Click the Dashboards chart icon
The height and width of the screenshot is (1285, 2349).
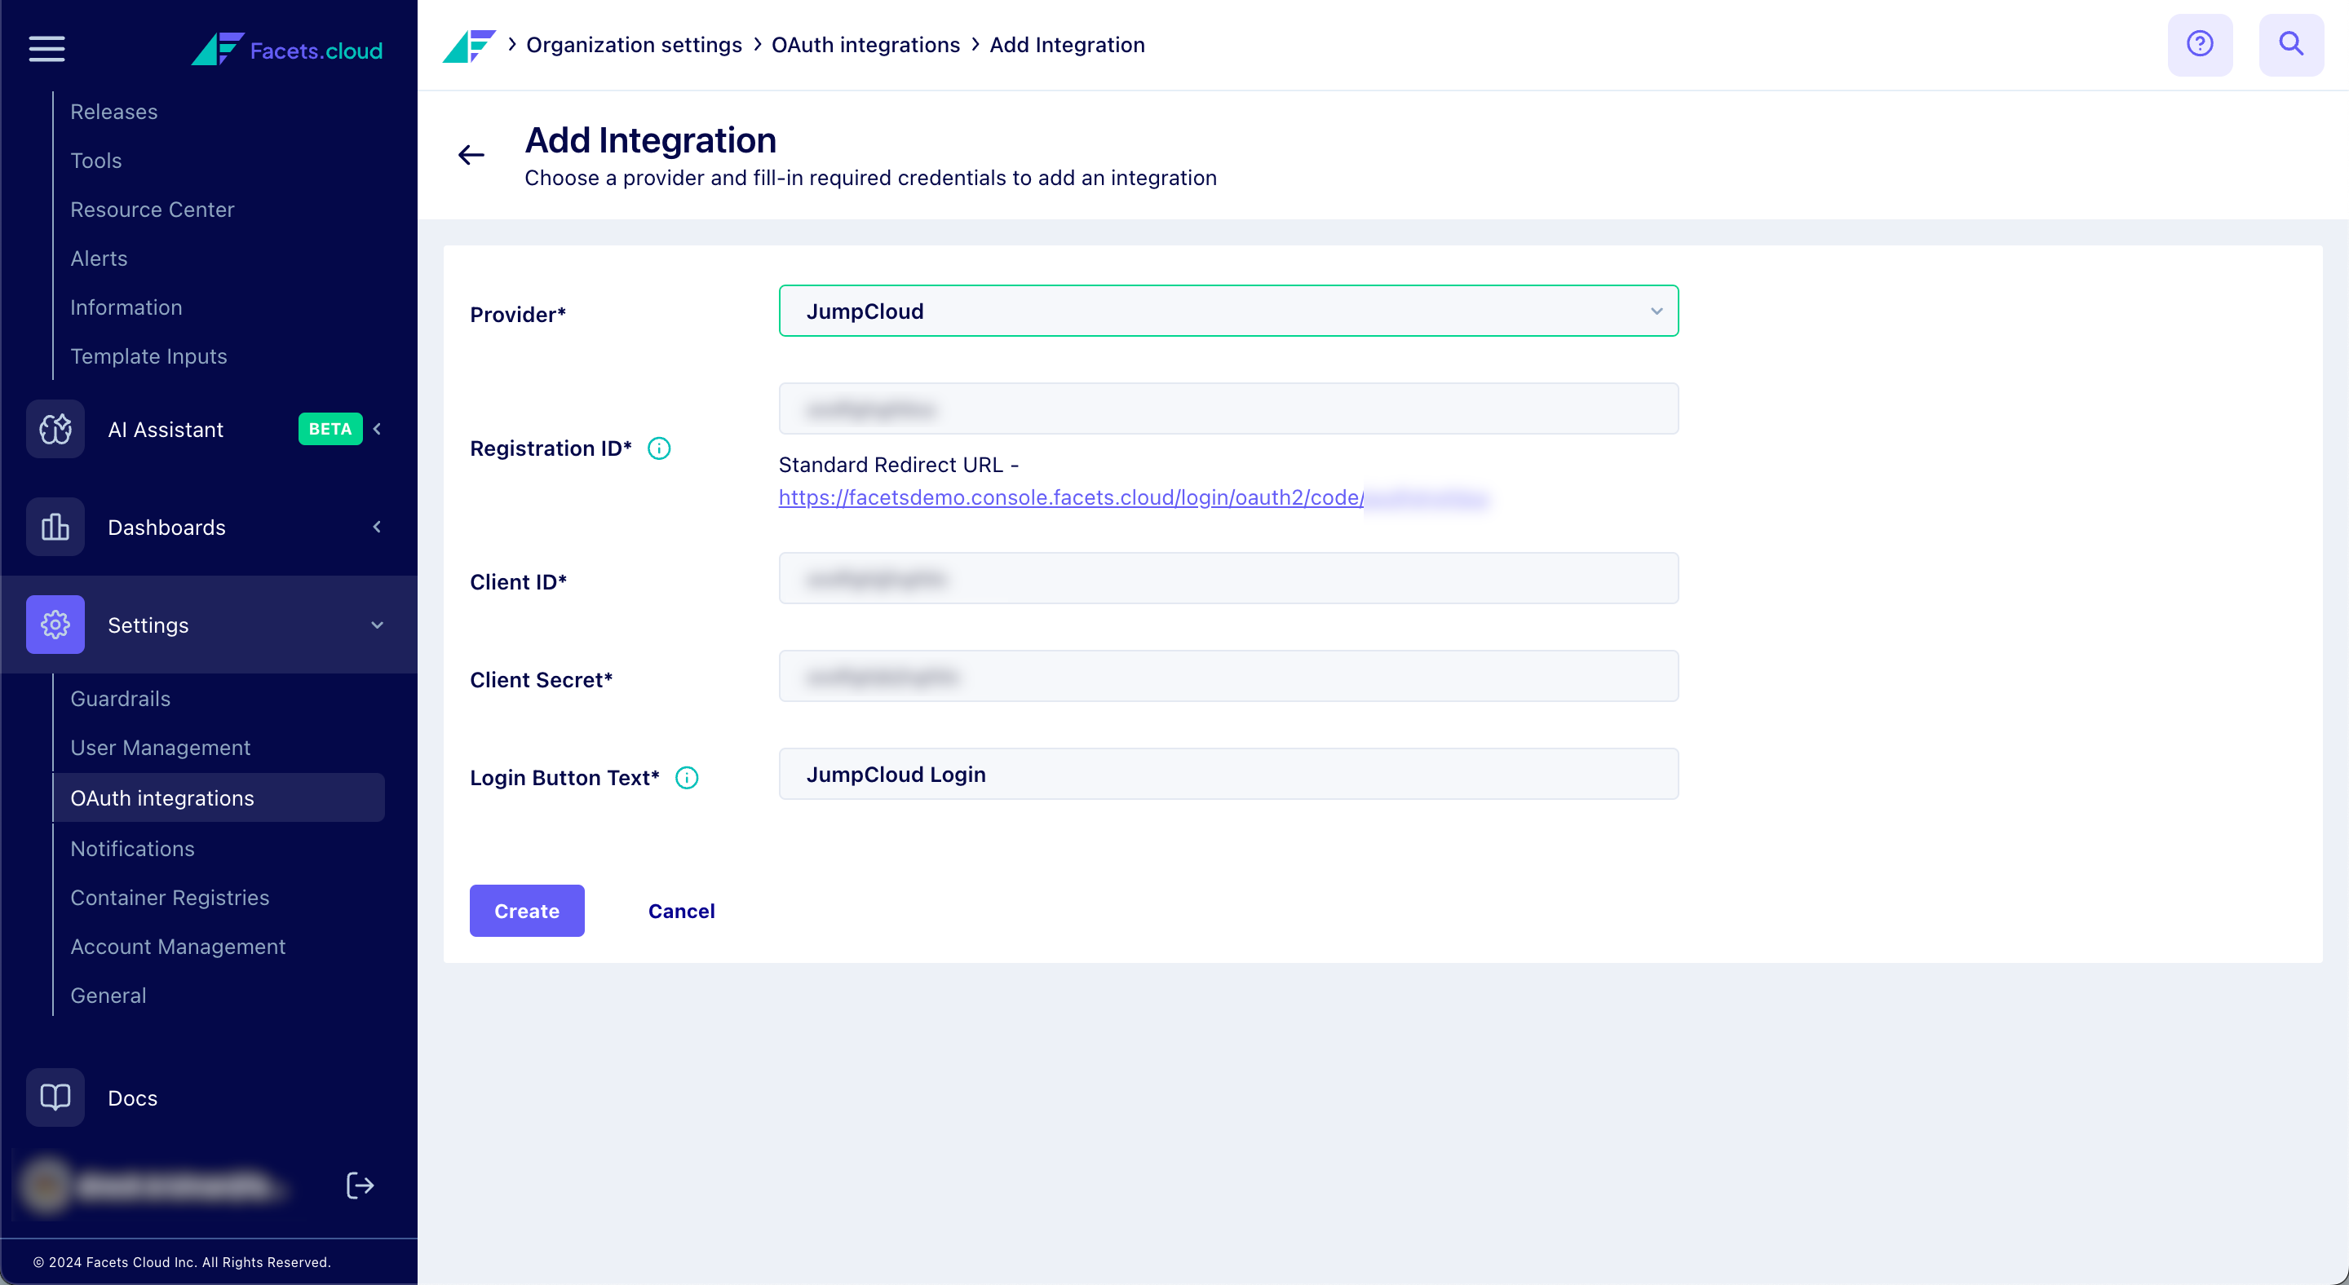click(x=55, y=527)
